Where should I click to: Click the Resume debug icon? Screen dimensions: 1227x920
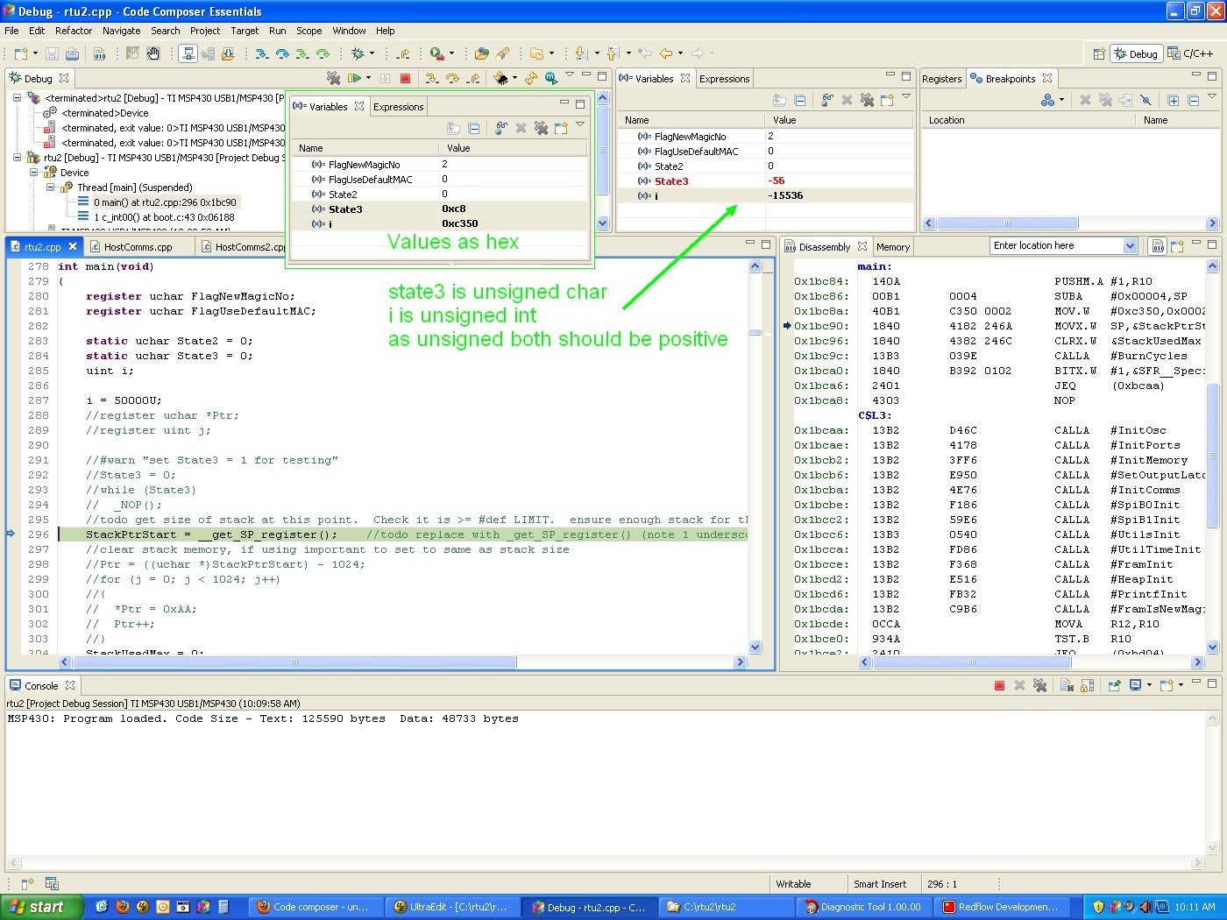pyautogui.click(x=354, y=78)
